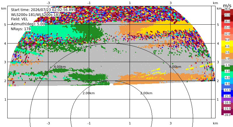Screen dimensions: 233x127
Task: Click the Field: VEL label
Action: [20, 19]
